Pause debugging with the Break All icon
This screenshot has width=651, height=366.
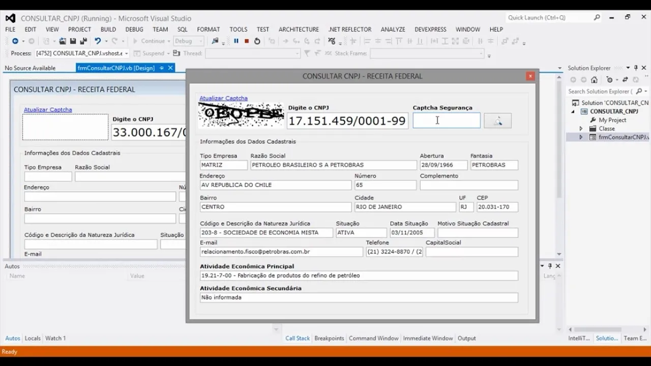236,41
